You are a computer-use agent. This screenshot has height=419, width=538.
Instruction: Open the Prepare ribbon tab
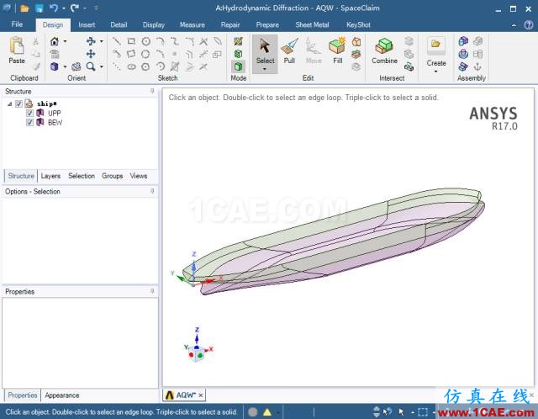point(267,24)
